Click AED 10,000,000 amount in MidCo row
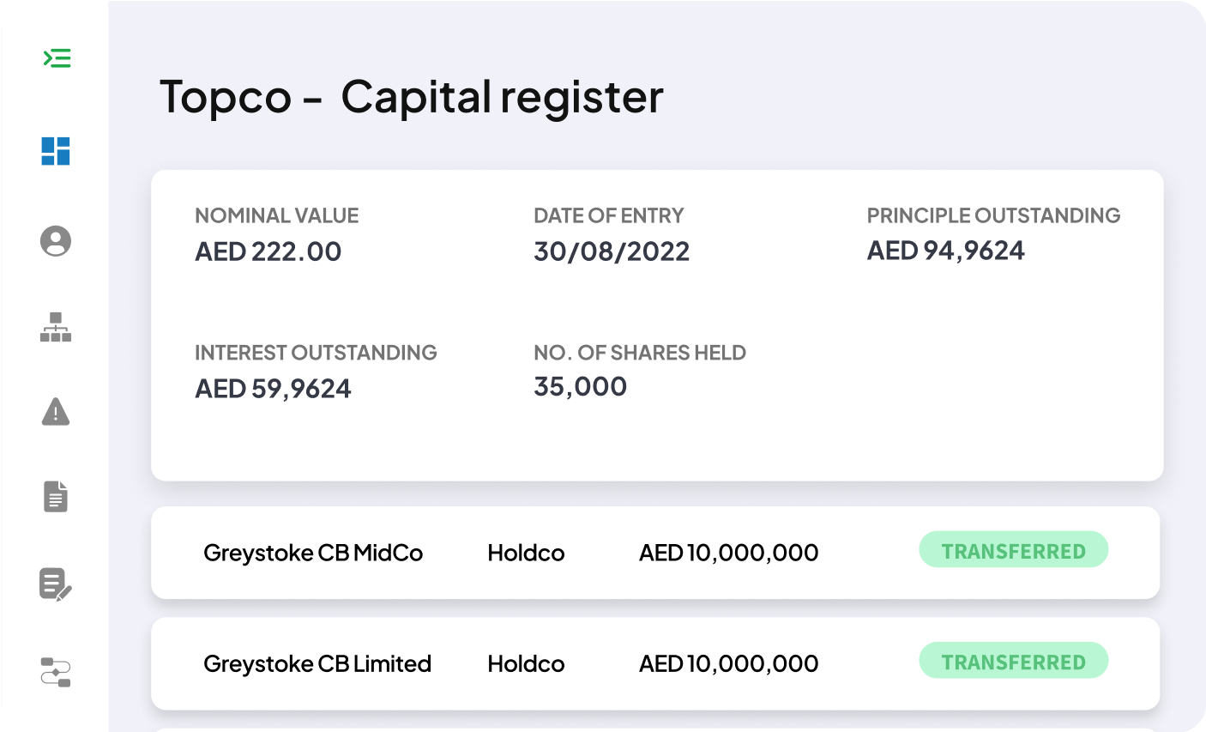 (x=729, y=553)
